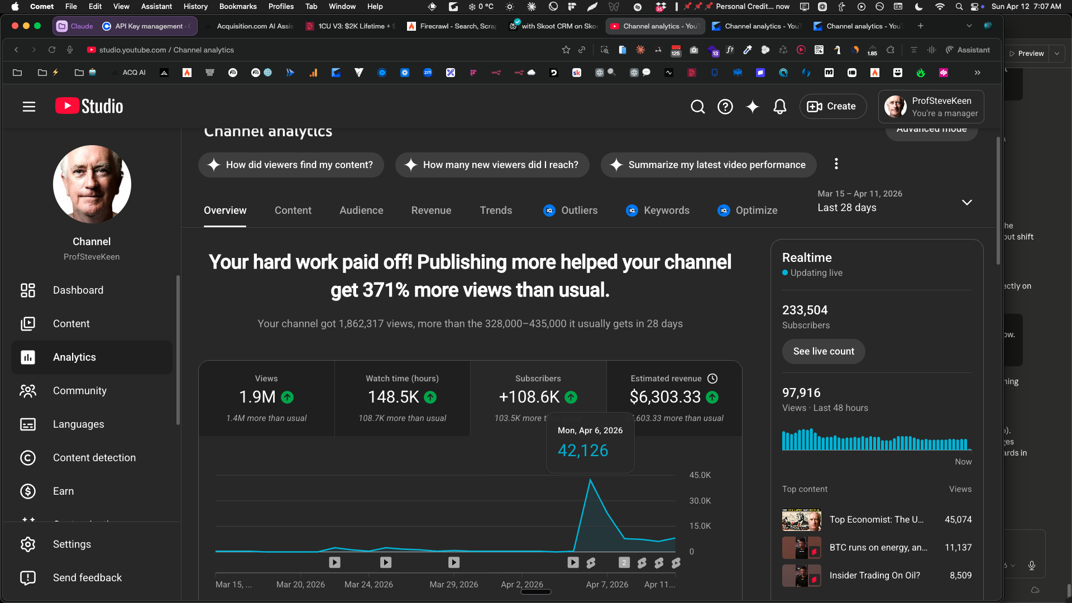This screenshot has height=603, width=1072.
Task: Bookmark the page with star icon
Action: (x=566, y=50)
